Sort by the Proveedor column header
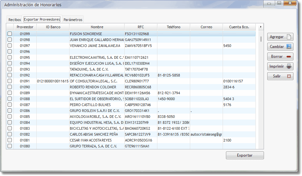The width and height of the screenshot is (302, 176). click(25, 27)
